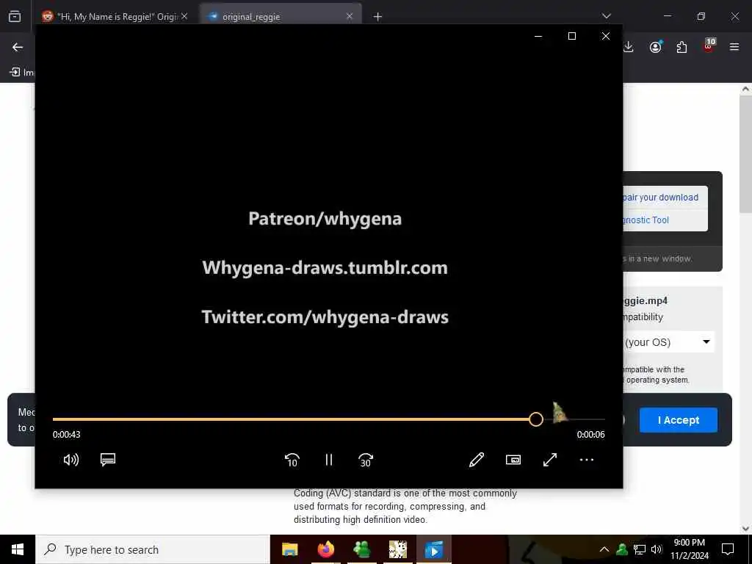Play video in mini view
752x564 pixels.
pos(513,460)
